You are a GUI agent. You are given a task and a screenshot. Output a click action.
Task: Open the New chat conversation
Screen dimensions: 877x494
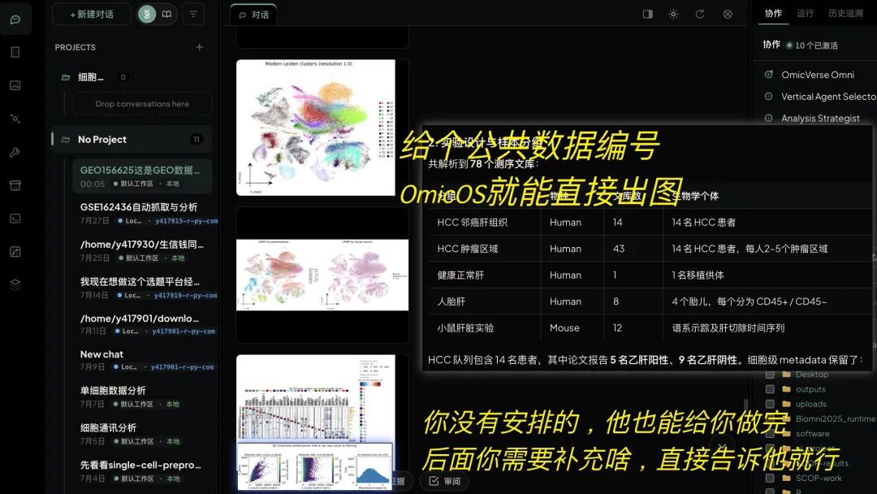click(142, 360)
